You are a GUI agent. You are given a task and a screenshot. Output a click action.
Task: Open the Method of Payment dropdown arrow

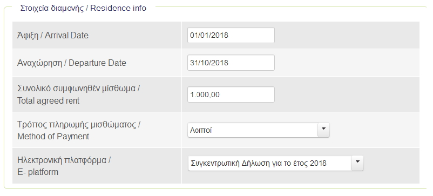pyautogui.click(x=323, y=130)
